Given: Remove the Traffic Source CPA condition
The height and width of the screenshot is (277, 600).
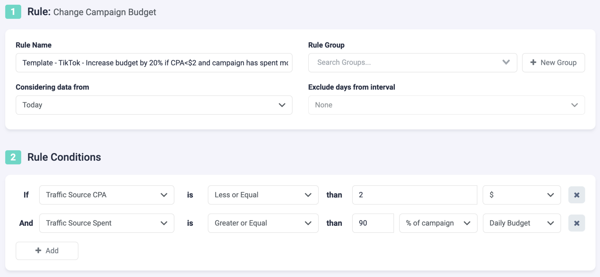Looking at the screenshot, I should [x=576, y=195].
